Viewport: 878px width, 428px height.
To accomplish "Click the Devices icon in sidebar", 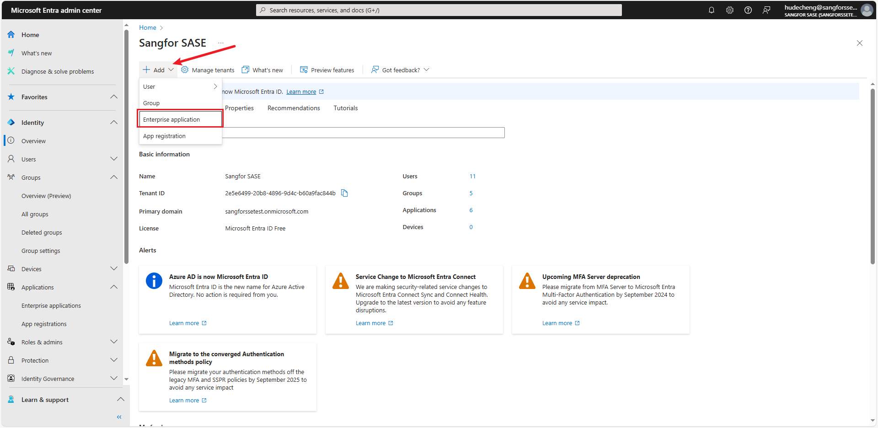I will (11, 269).
